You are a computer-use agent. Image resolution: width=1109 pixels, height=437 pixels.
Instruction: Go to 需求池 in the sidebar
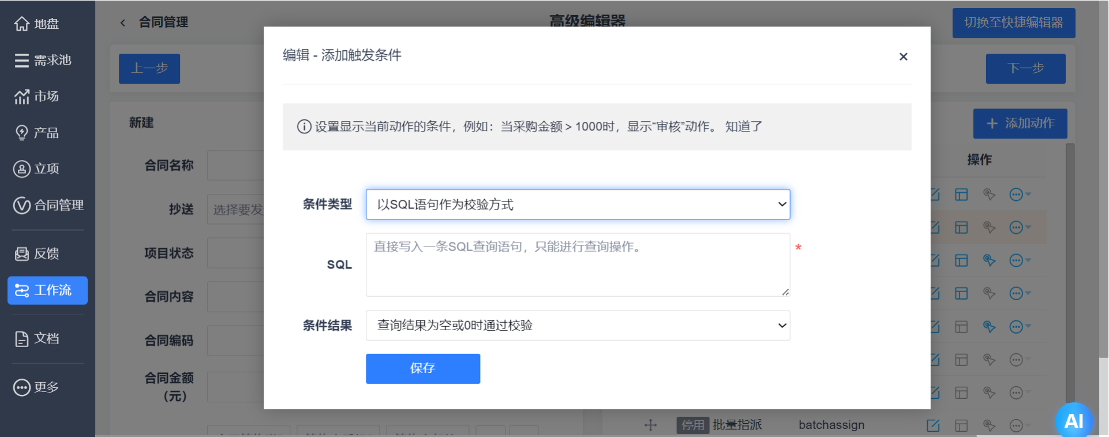(43, 60)
